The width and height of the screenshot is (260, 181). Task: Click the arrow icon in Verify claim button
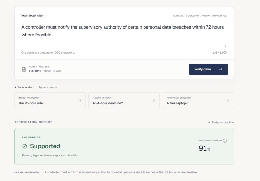coord(220,69)
